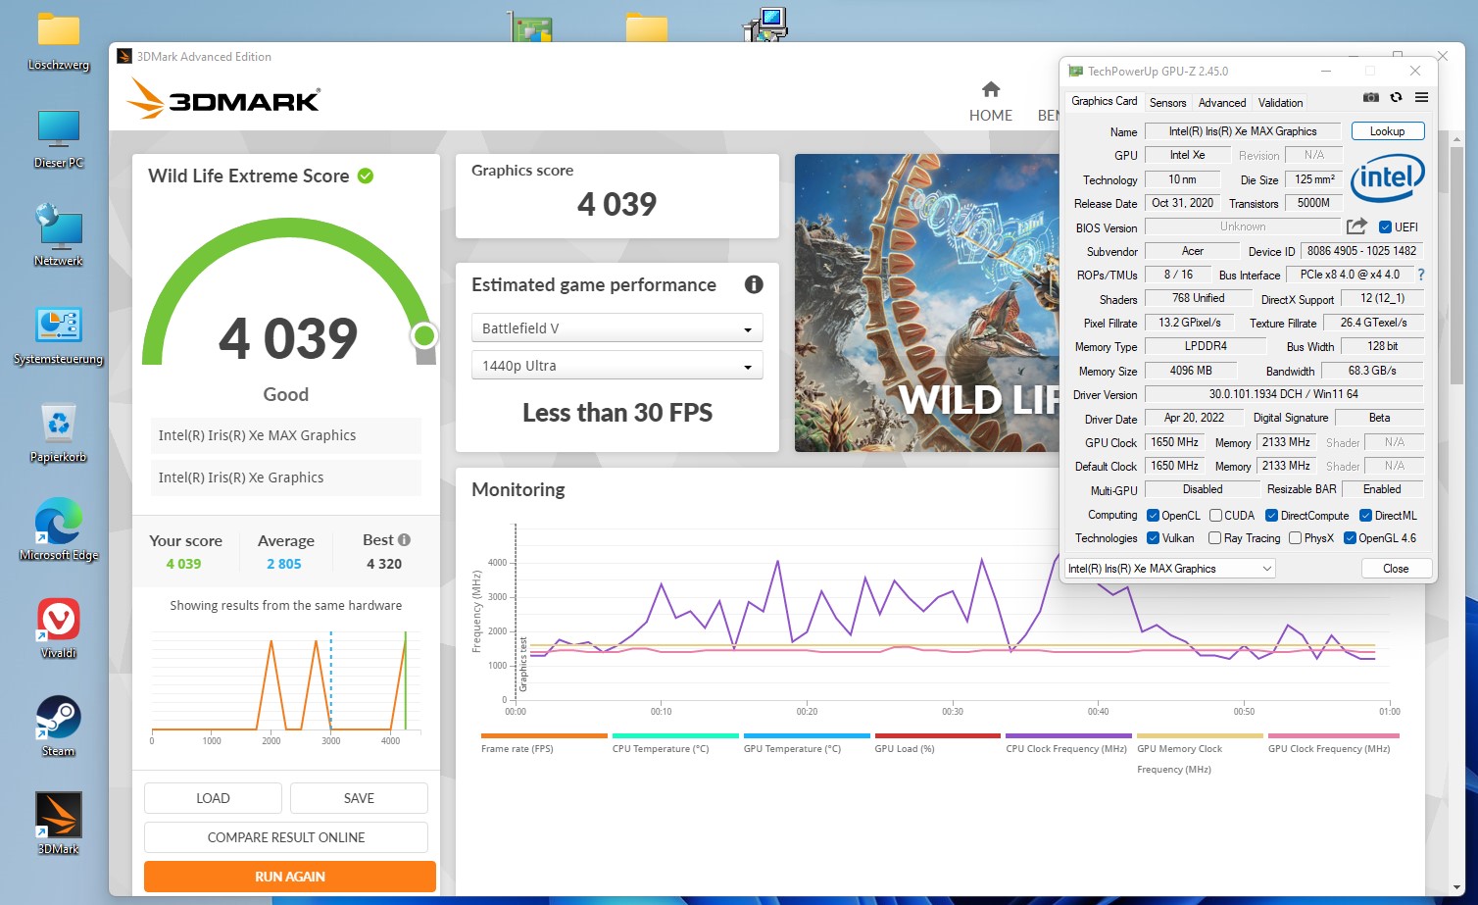
Task: Toggle the UEFI checkbox in GPU-Z
Action: point(1385,227)
